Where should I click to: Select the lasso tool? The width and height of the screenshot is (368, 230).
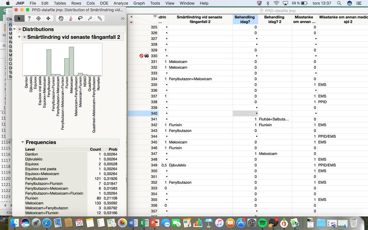coord(80,18)
